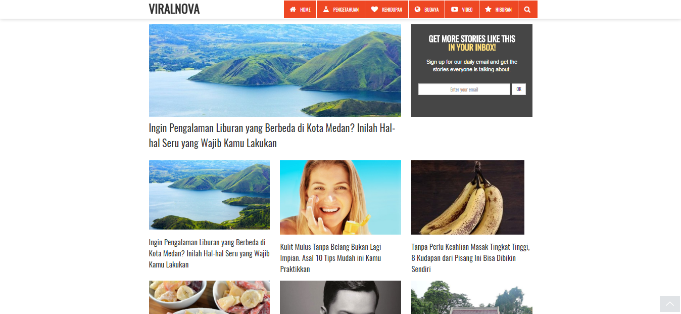The image size is (681, 314).
Task: Click the small lake thumbnail
Action: [x=209, y=195]
